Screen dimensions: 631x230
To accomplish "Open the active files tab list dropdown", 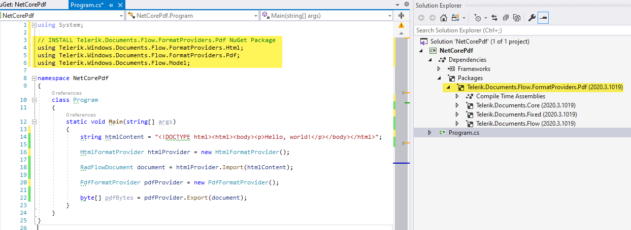I will point(398,5).
